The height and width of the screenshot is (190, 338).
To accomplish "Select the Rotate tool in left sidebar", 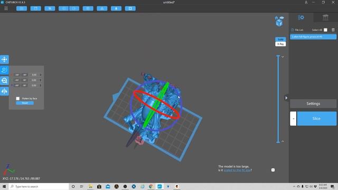I will pos(4,70).
